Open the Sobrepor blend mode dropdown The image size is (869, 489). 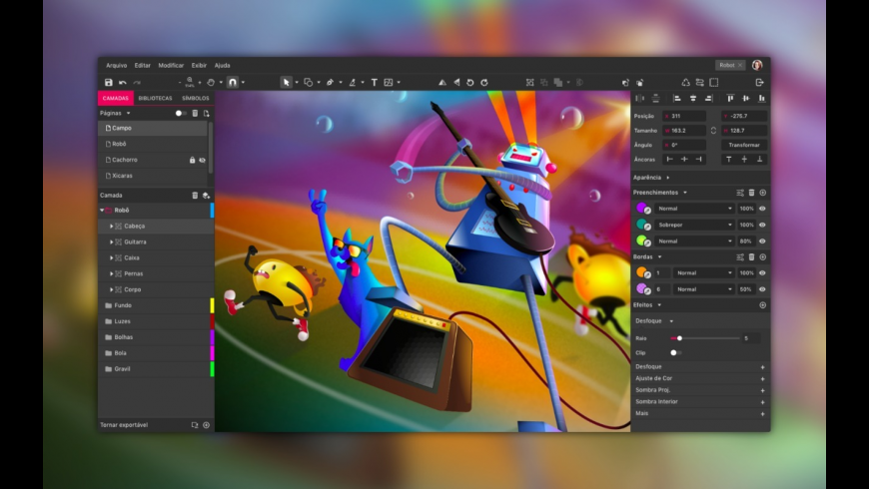click(x=695, y=225)
